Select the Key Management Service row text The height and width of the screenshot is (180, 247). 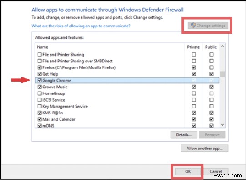(65, 106)
